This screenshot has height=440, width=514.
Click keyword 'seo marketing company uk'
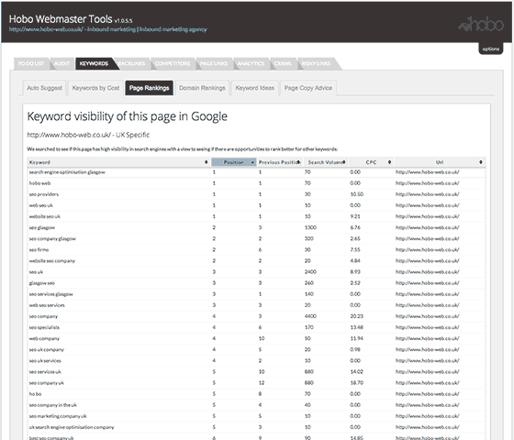pos(58,416)
